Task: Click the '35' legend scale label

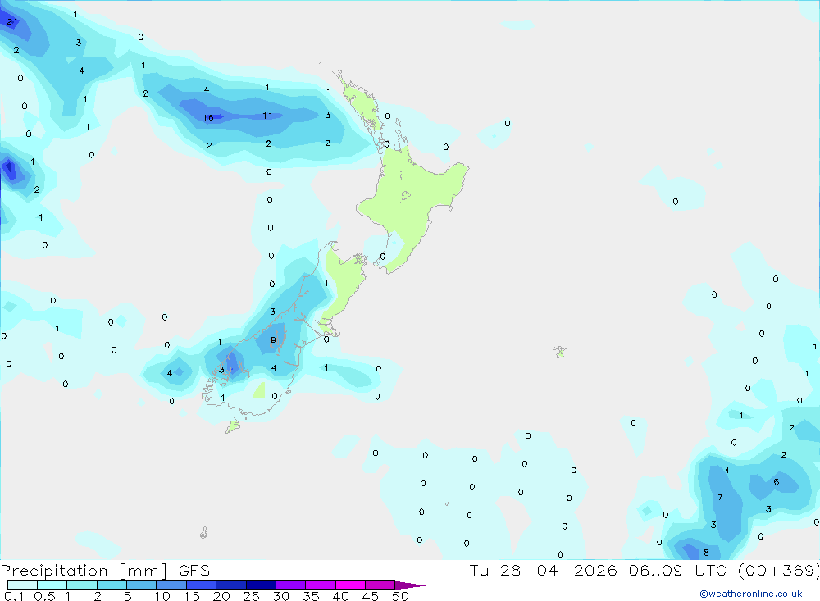Action: click(x=311, y=596)
